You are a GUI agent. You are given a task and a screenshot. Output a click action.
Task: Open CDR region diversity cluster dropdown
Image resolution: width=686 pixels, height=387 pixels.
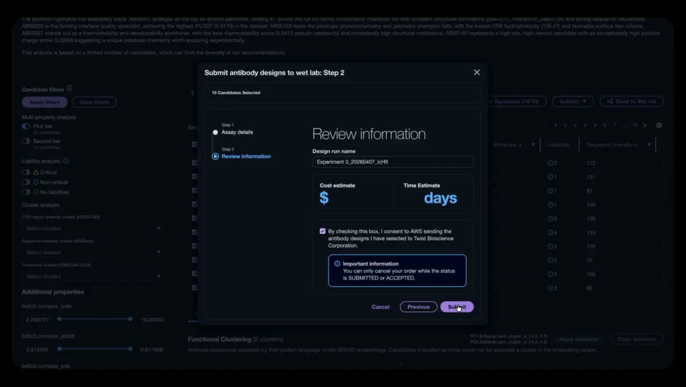(93, 228)
